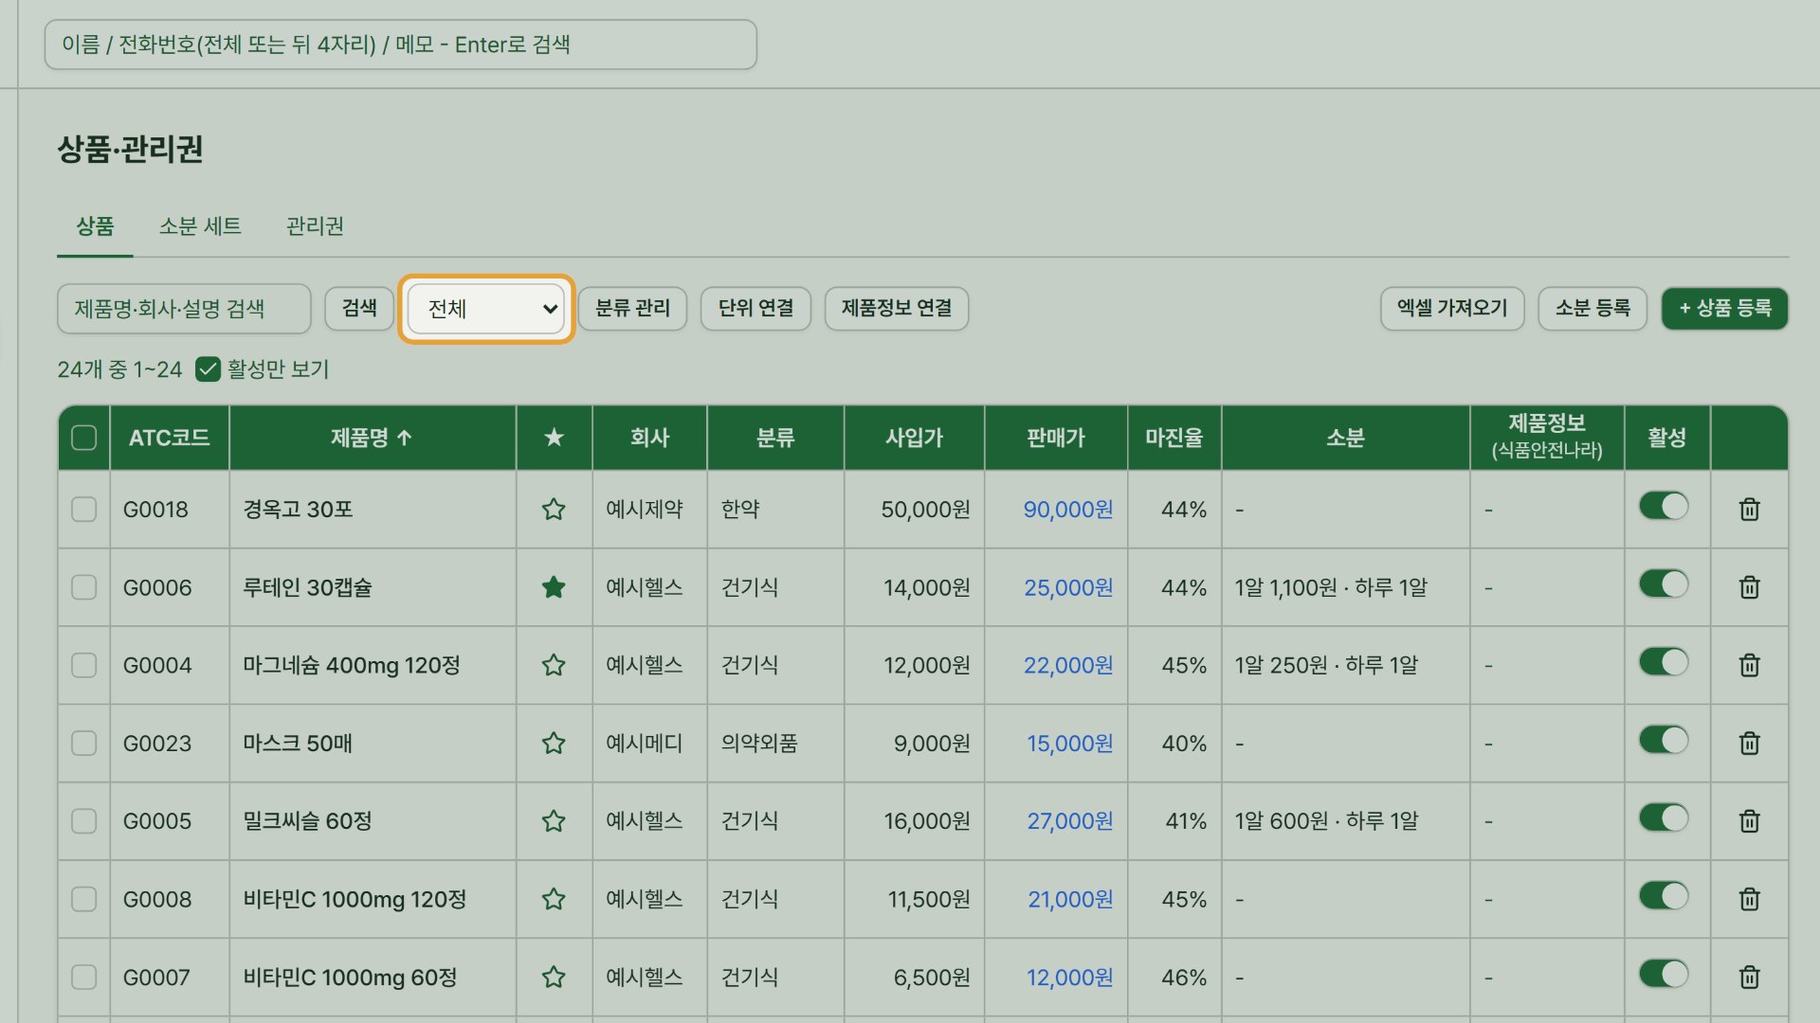Unfavorite the 루테인 30캡슐 filled star
This screenshot has width=1820, height=1023.
(x=554, y=587)
